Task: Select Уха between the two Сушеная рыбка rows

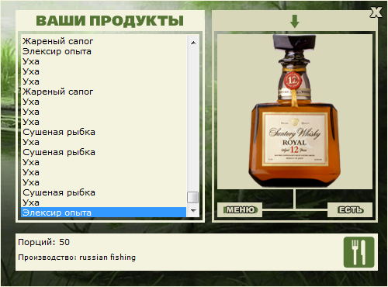Action: [103, 142]
